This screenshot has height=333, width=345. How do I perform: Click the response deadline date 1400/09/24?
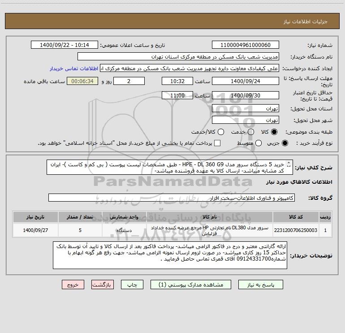pos(246,81)
